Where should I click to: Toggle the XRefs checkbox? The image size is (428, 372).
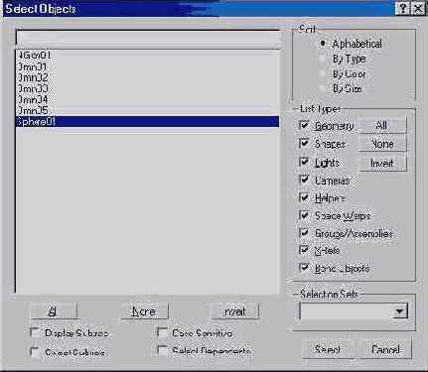(304, 250)
